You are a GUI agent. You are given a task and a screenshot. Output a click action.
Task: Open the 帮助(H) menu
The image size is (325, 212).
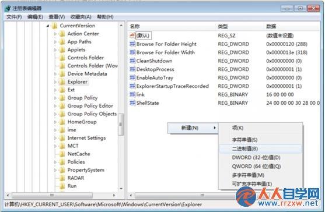[105, 17]
